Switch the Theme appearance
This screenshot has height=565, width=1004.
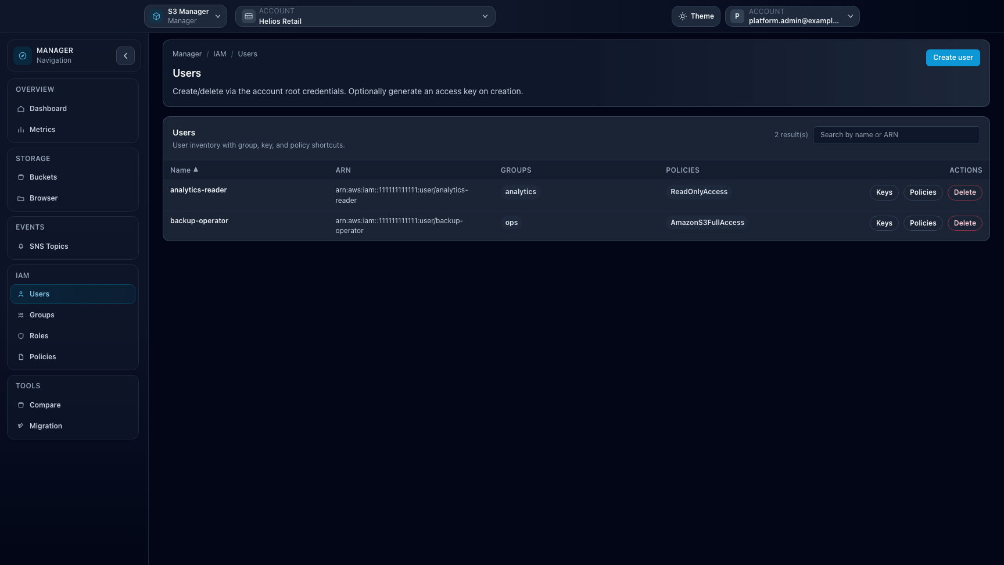click(695, 16)
